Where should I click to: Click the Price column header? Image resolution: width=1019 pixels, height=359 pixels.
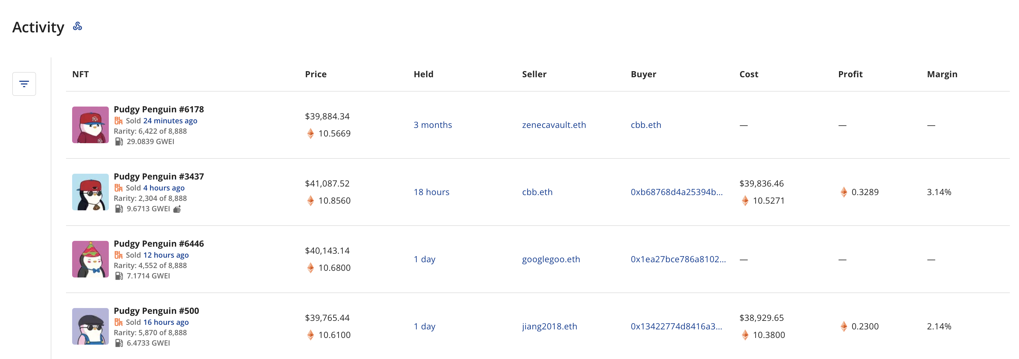[x=316, y=74]
